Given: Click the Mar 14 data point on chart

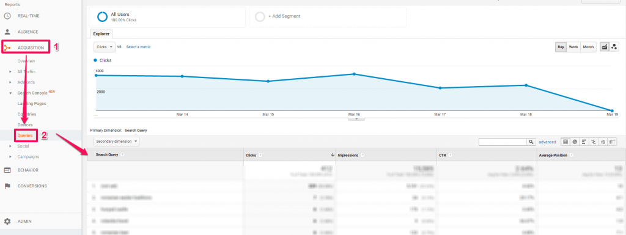Looking at the screenshot, I should 182,76.
